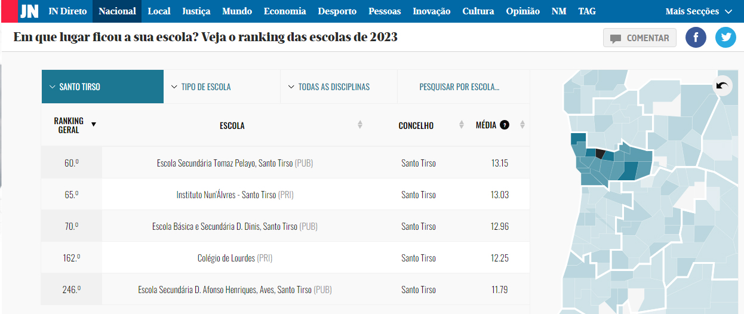Open the Economia section
The image size is (744, 314).
(285, 11)
